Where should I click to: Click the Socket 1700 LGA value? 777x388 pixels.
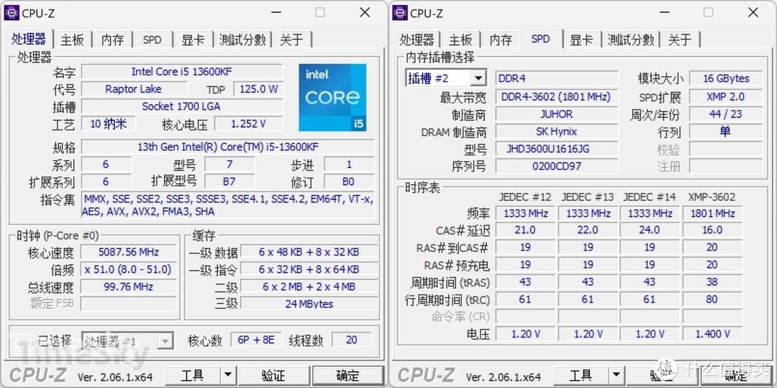(182, 107)
